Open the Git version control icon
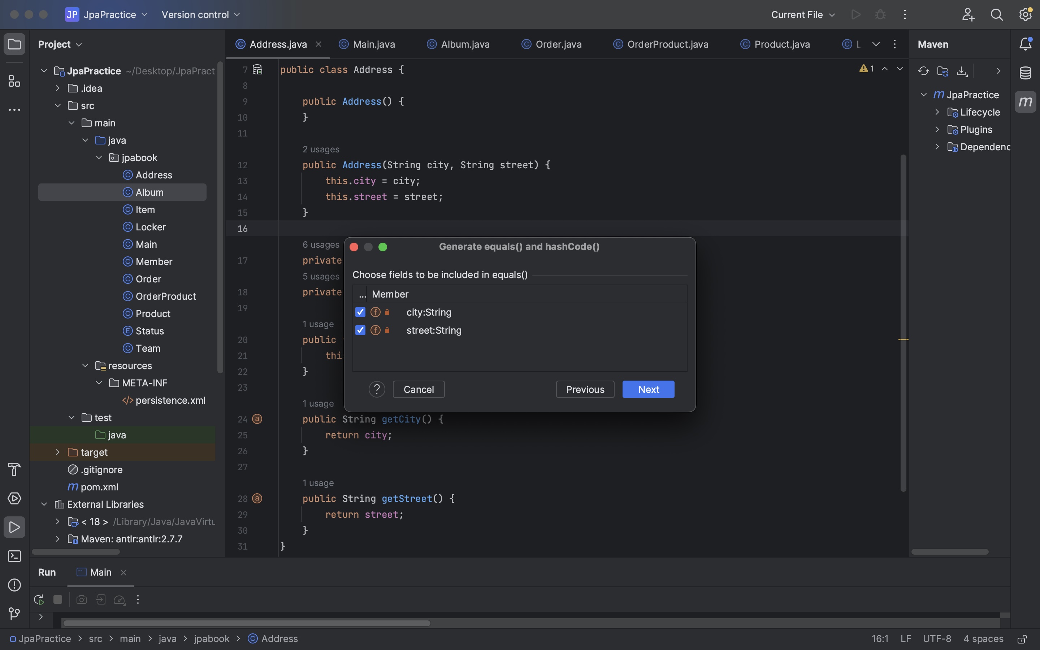Screen dimensions: 1040x650 tap(14, 614)
